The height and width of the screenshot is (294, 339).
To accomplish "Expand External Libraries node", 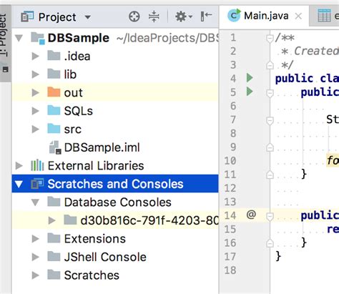I will point(19,165).
